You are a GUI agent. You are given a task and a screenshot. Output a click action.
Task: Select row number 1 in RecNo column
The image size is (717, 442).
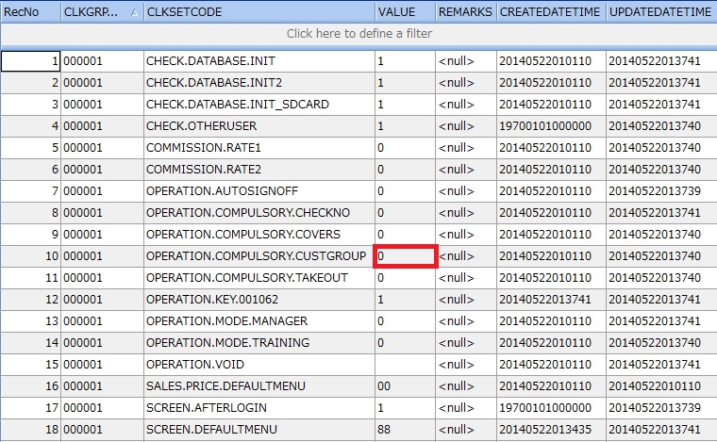pyautogui.click(x=31, y=61)
